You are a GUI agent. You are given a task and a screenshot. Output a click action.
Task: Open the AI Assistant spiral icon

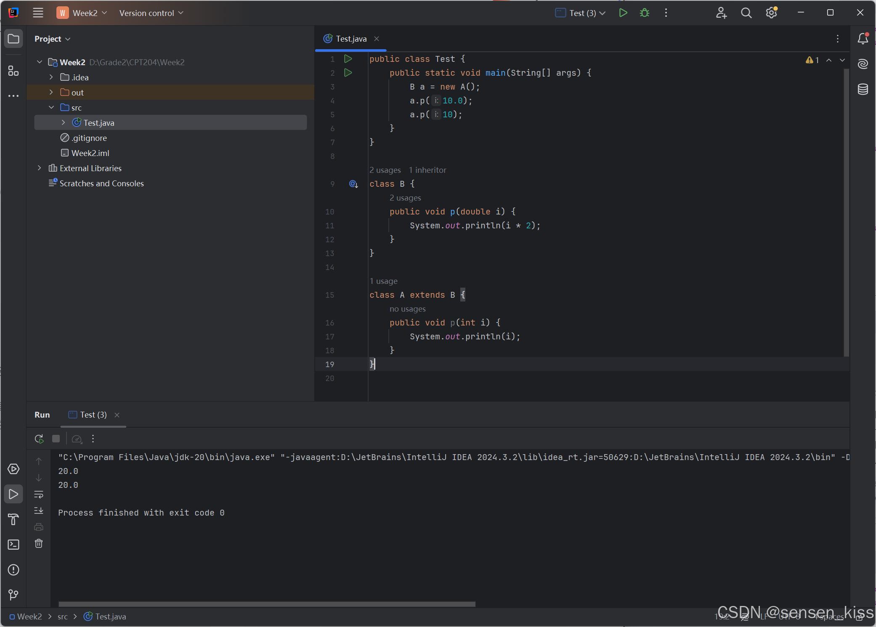pos(863,64)
